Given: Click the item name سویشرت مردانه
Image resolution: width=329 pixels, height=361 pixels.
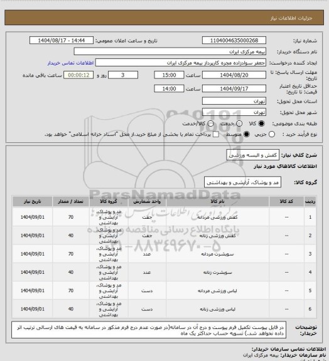Looking at the screenshot, I should (217, 254).
